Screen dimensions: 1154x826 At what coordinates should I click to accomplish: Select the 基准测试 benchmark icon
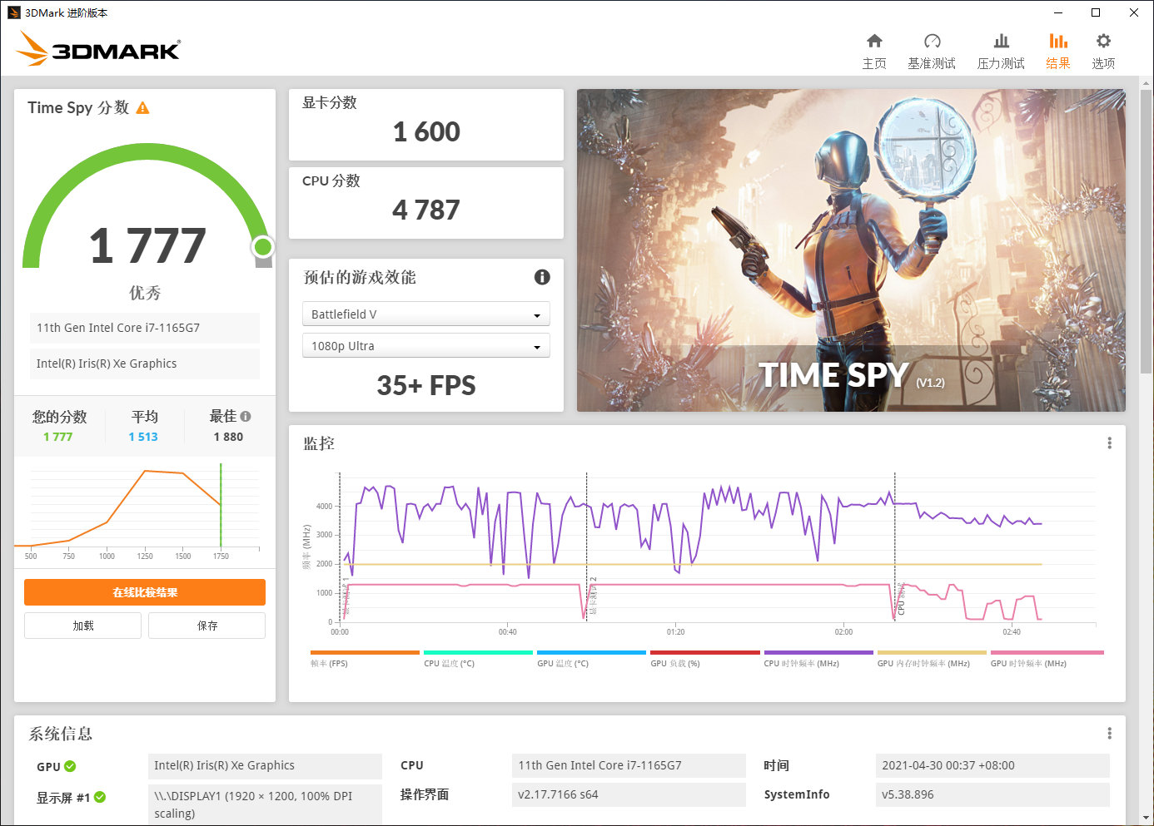pyautogui.click(x=933, y=48)
